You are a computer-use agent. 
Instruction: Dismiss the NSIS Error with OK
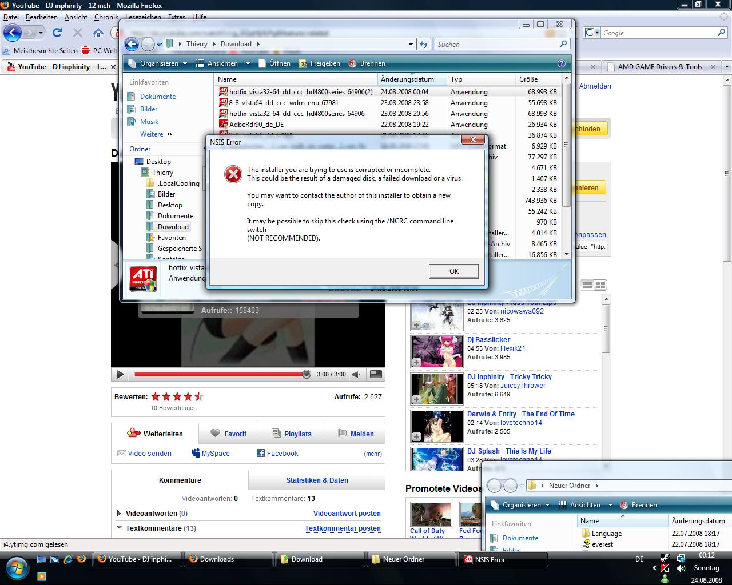pyautogui.click(x=453, y=271)
